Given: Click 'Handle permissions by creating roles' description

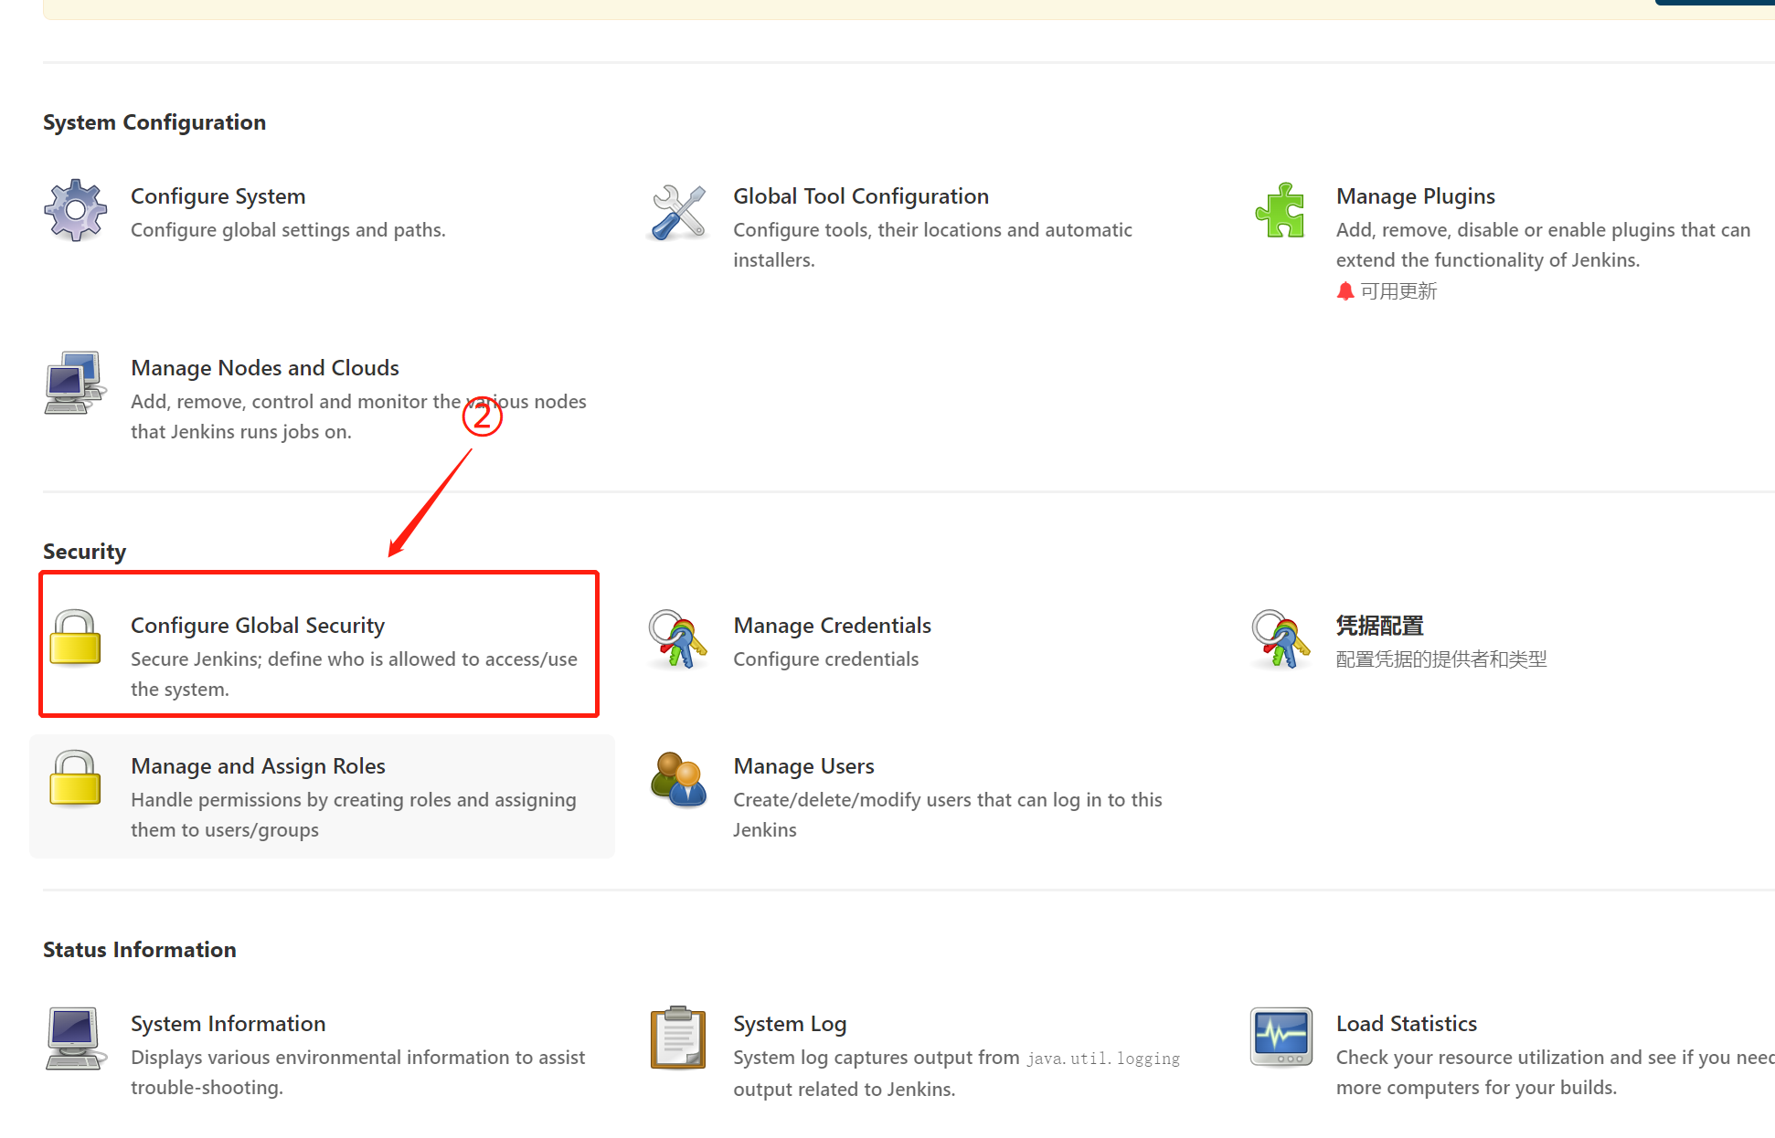Looking at the screenshot, I should [353, 815].
